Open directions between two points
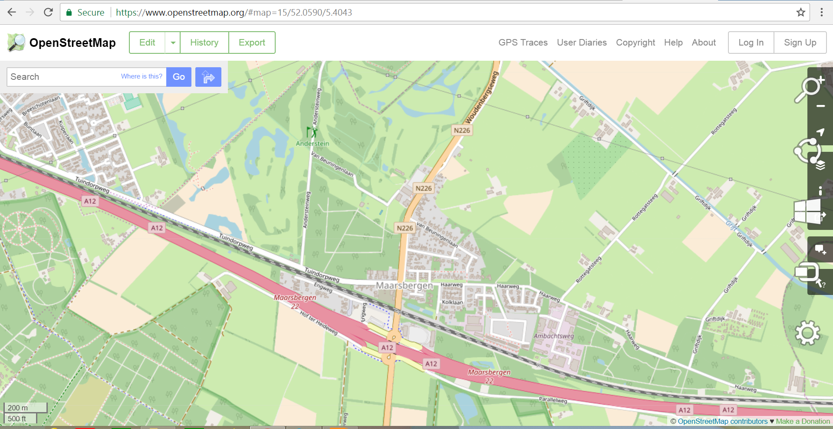Image resolution: width=833 pixels, height=429 pixels. 208,77
